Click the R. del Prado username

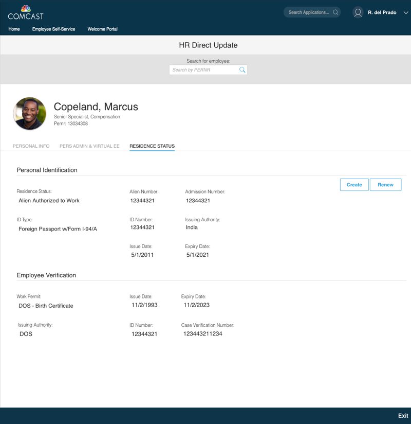pyautogui.click(x=382, y=12)
